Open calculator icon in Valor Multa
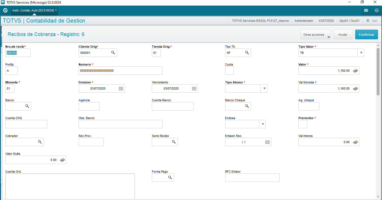This screenshot has height=200, width=382. point(62,160)
